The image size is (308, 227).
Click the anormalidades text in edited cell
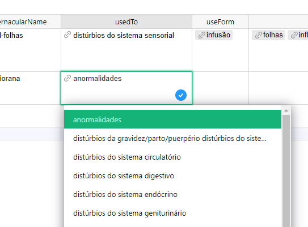pyautogui.click(x=98, y=79)
